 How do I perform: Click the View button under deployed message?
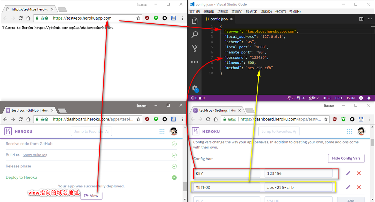(x=91, y=196)
